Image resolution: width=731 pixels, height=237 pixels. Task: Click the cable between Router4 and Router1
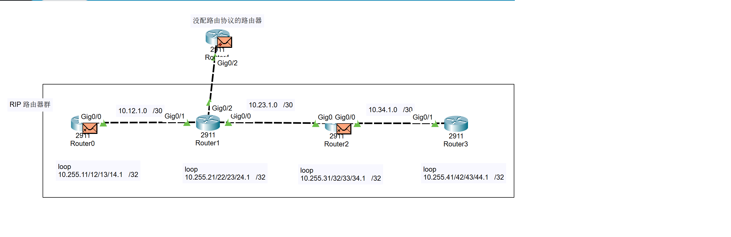pos(212,81)
